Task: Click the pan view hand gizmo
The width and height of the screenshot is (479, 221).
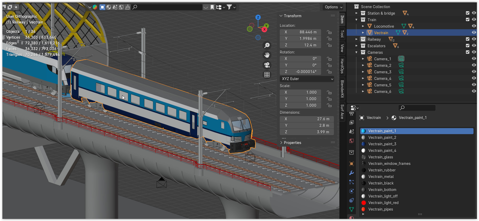Action: click(267, 55)
